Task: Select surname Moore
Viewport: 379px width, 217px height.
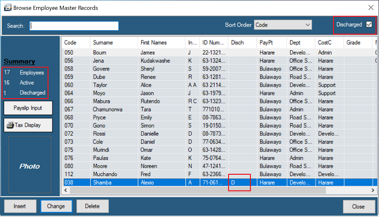Action: click(x=100, y=166)
